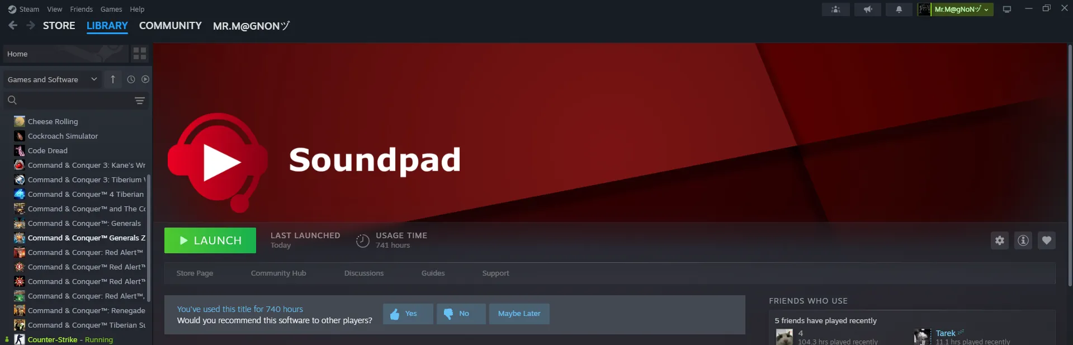Open the Help menu
This screenshot has width=1073, height=345.
click(x=137, y=10)
